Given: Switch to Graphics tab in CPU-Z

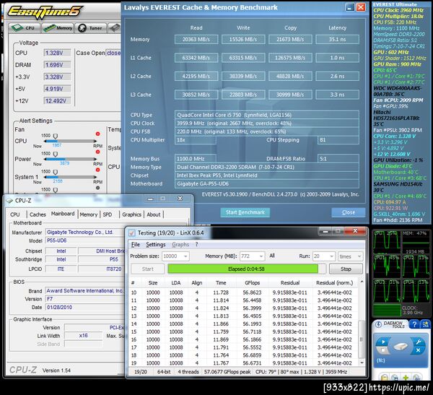Looking at the screenshot, I should 132,214.
